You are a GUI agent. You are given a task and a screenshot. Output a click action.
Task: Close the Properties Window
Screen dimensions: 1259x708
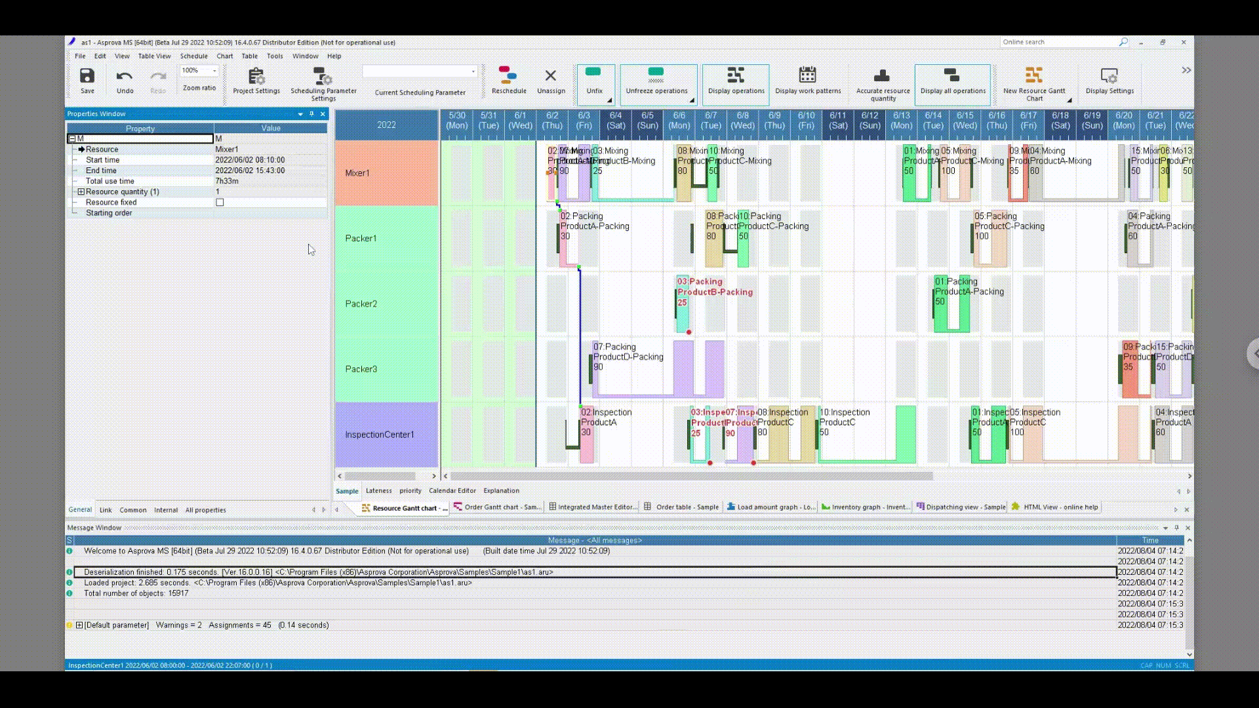coord(323,114)
